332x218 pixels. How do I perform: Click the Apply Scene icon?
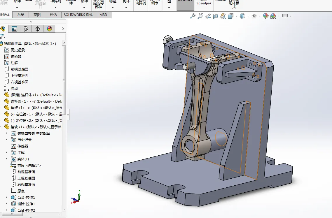point(273,16)
